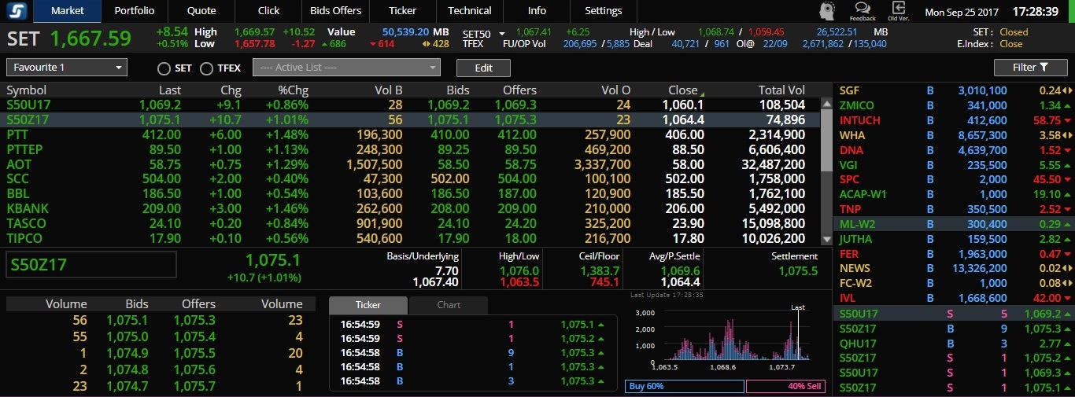This screenshot has width=1075, height=397.
Task: Select the TASCO symbol row
Action: [410, 223]
